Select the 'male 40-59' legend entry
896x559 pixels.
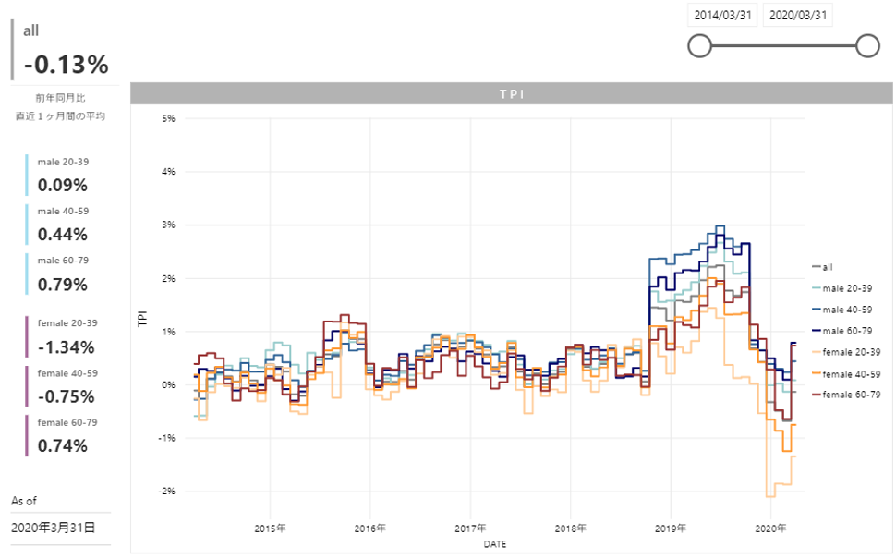point(845,310)
